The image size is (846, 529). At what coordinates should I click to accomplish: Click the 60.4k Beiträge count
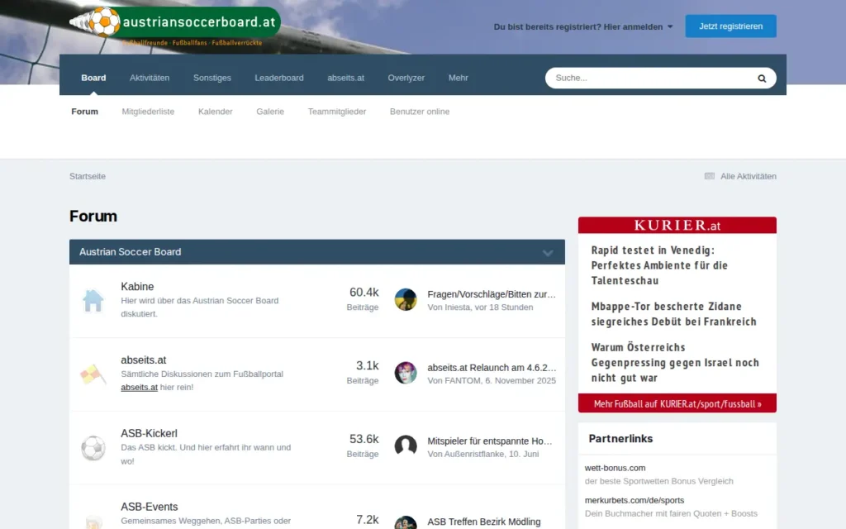point(363,299)
